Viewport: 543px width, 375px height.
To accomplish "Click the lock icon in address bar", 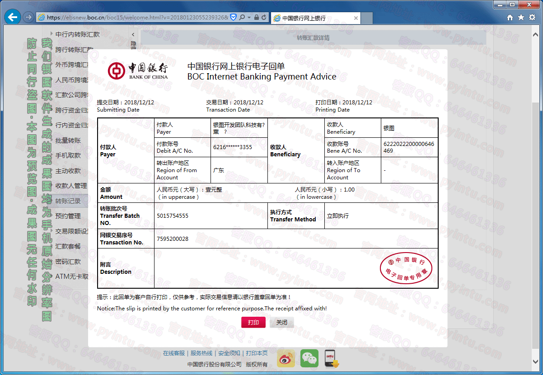I will [256, 18].
